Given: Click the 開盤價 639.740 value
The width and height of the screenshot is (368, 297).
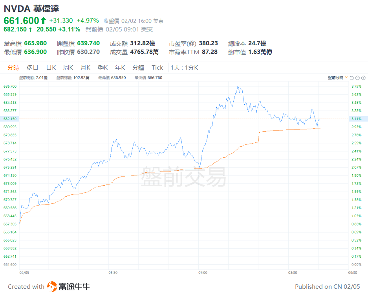Looking at the screenshot, I should [x=88, y=43].
